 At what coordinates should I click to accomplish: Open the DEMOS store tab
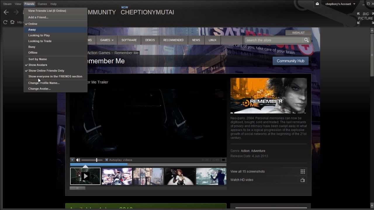click(150, 40)
